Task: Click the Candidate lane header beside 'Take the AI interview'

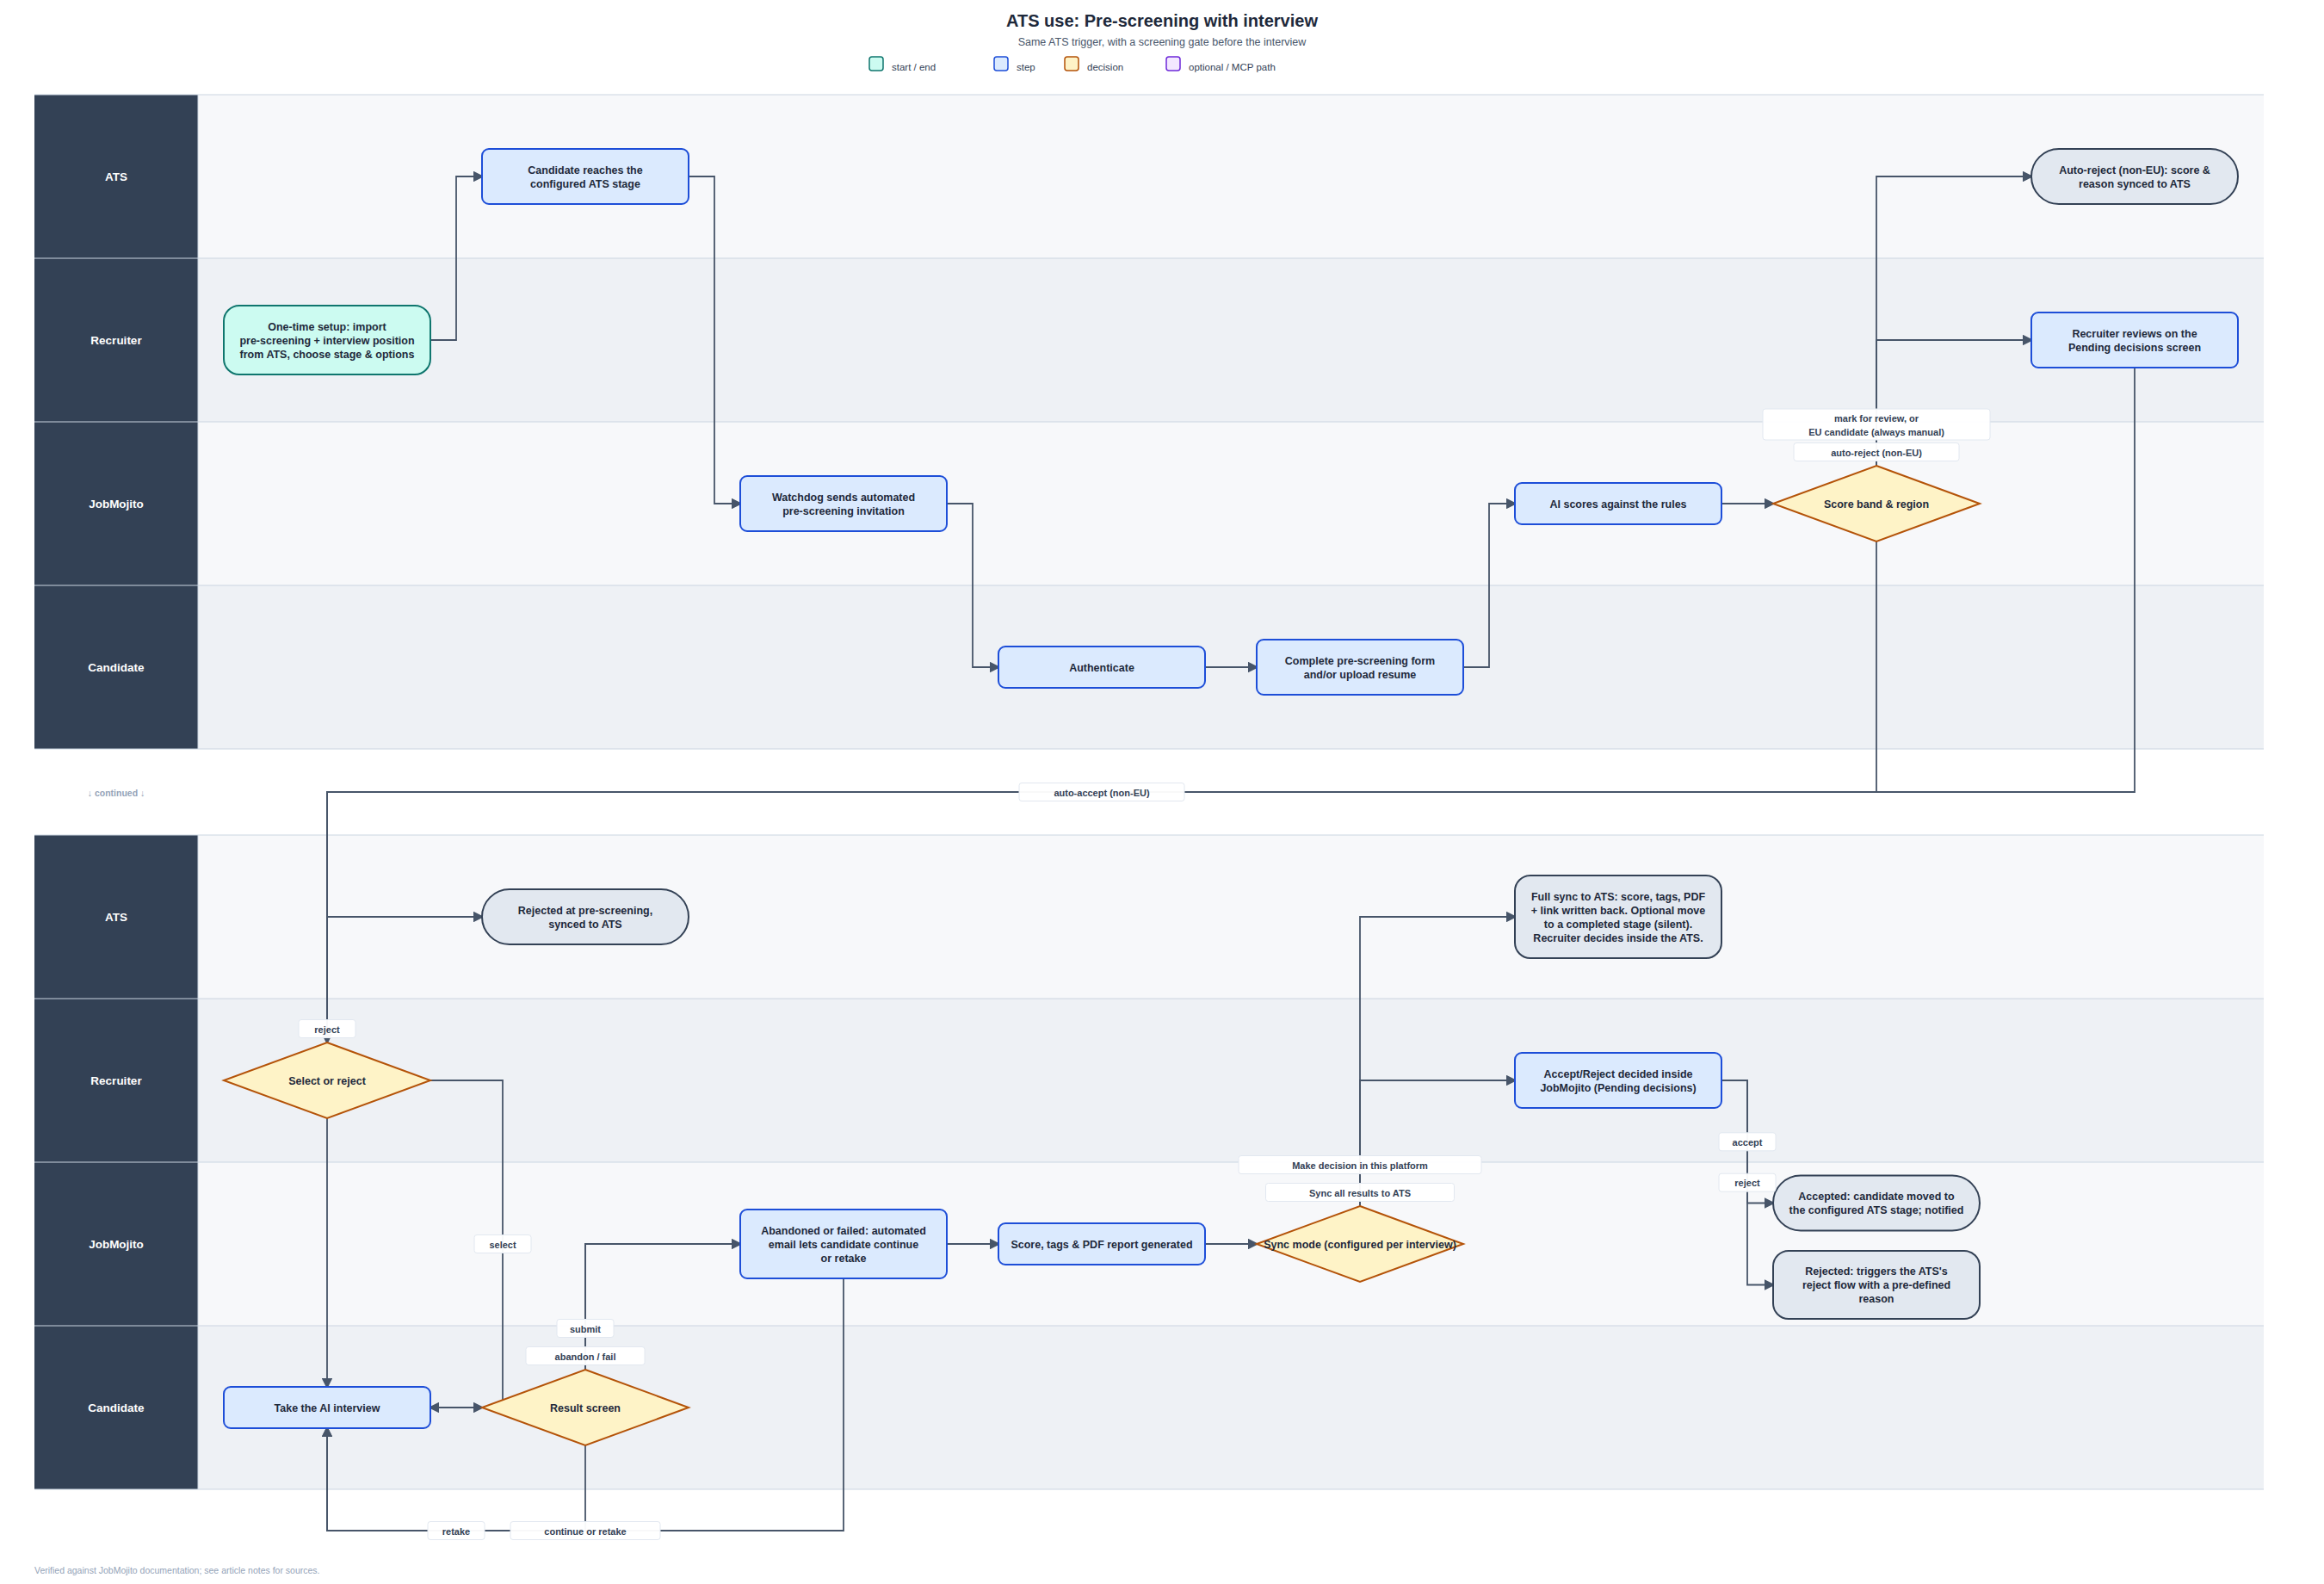Action: tap(116, 1407)
